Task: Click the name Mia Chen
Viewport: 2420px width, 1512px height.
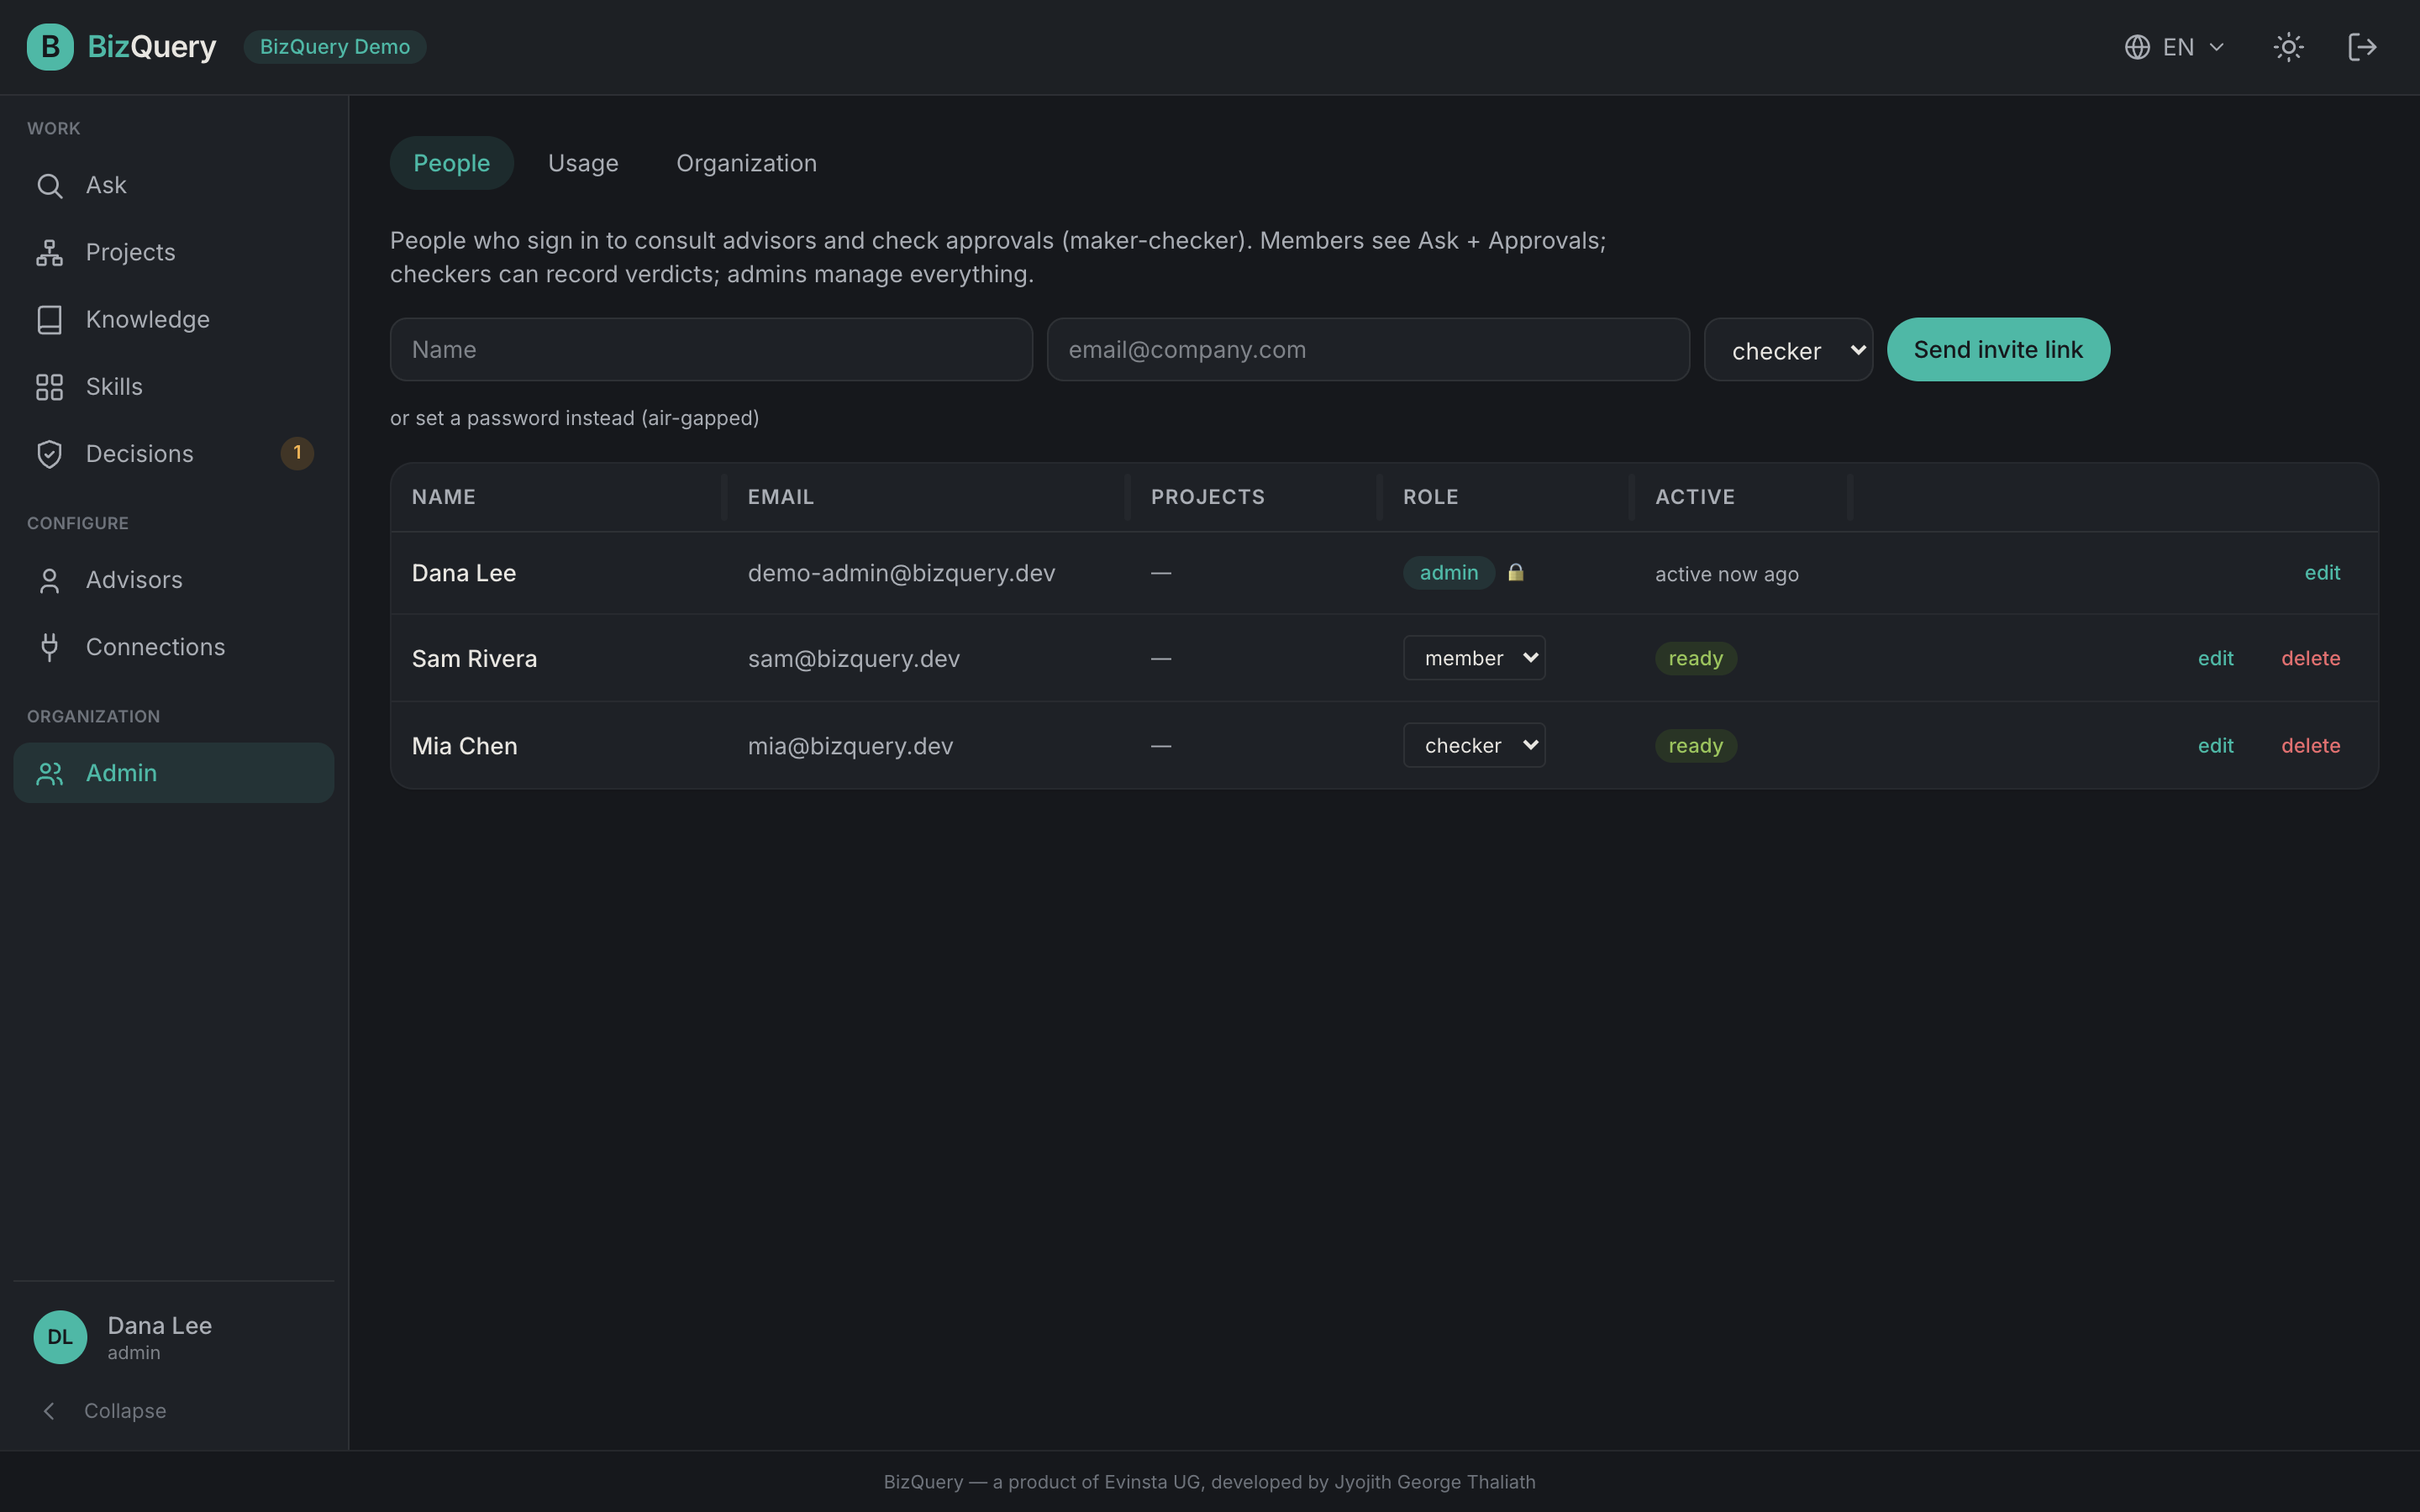Action: click(464, 746)
